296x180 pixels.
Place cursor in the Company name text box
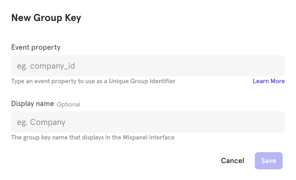[x=148, y=122]
